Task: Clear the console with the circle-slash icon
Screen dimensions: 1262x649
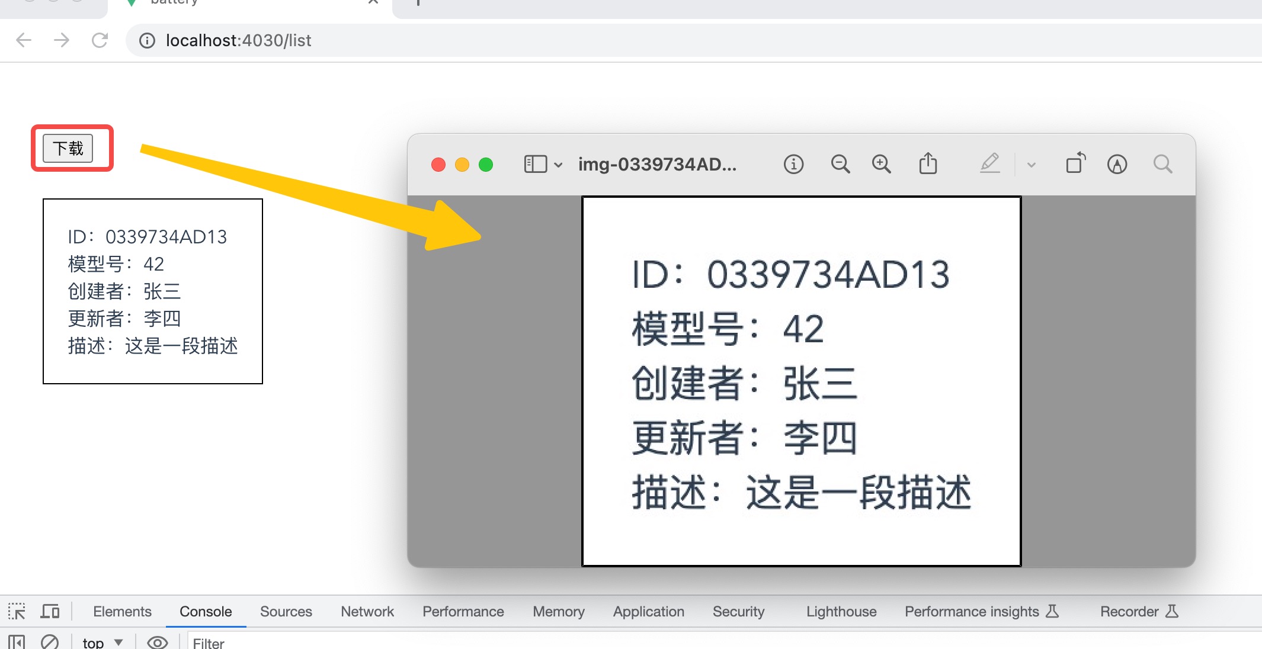Action: (x=50, y=642)
